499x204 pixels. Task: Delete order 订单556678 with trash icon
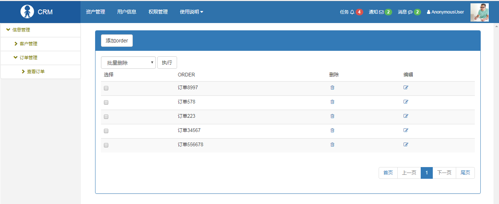pos(332,144)
